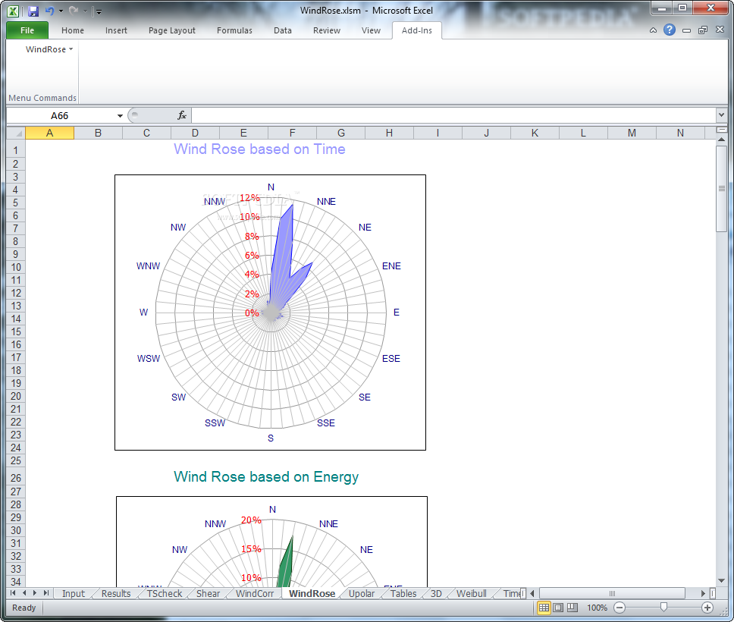The image size is (734, 622).
Task: Go to first sheet tab arrow
Action: click(x=13, y=593)
